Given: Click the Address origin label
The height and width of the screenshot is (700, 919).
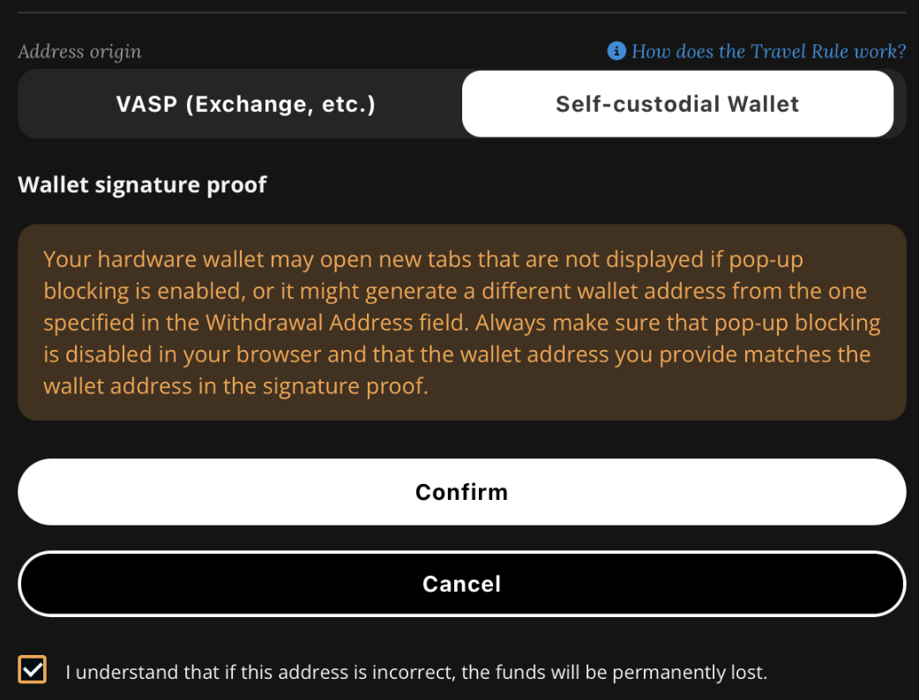Looking at the screenshot, I should [x=79, y=51].
